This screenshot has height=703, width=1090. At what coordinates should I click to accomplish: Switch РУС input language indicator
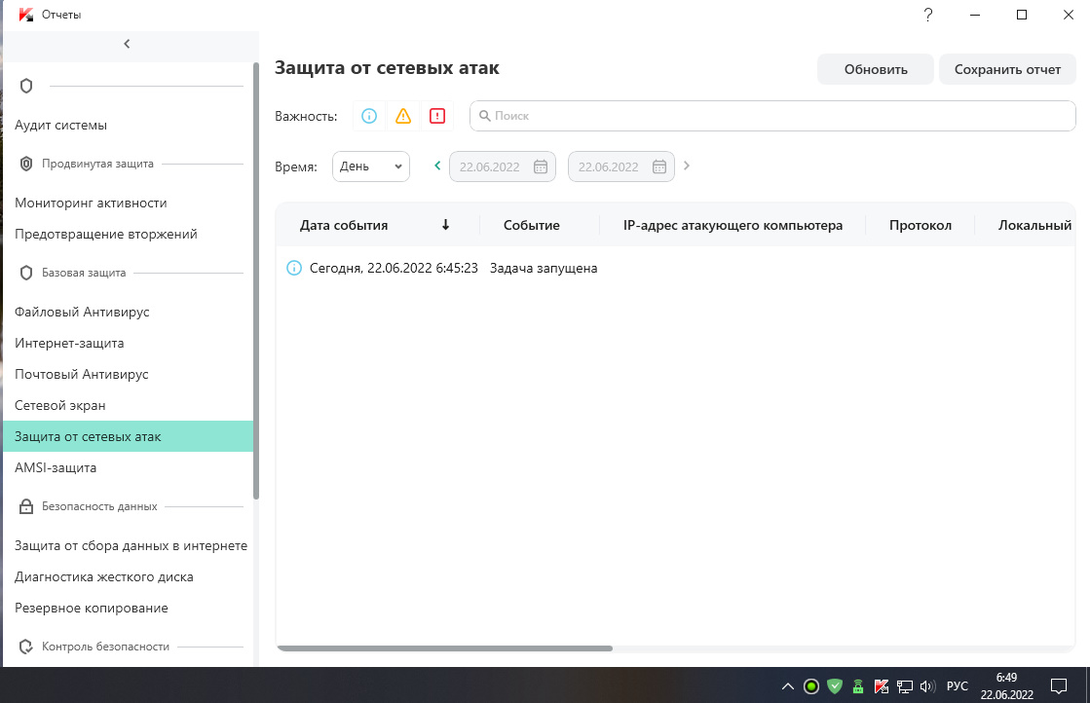[958, 686]
